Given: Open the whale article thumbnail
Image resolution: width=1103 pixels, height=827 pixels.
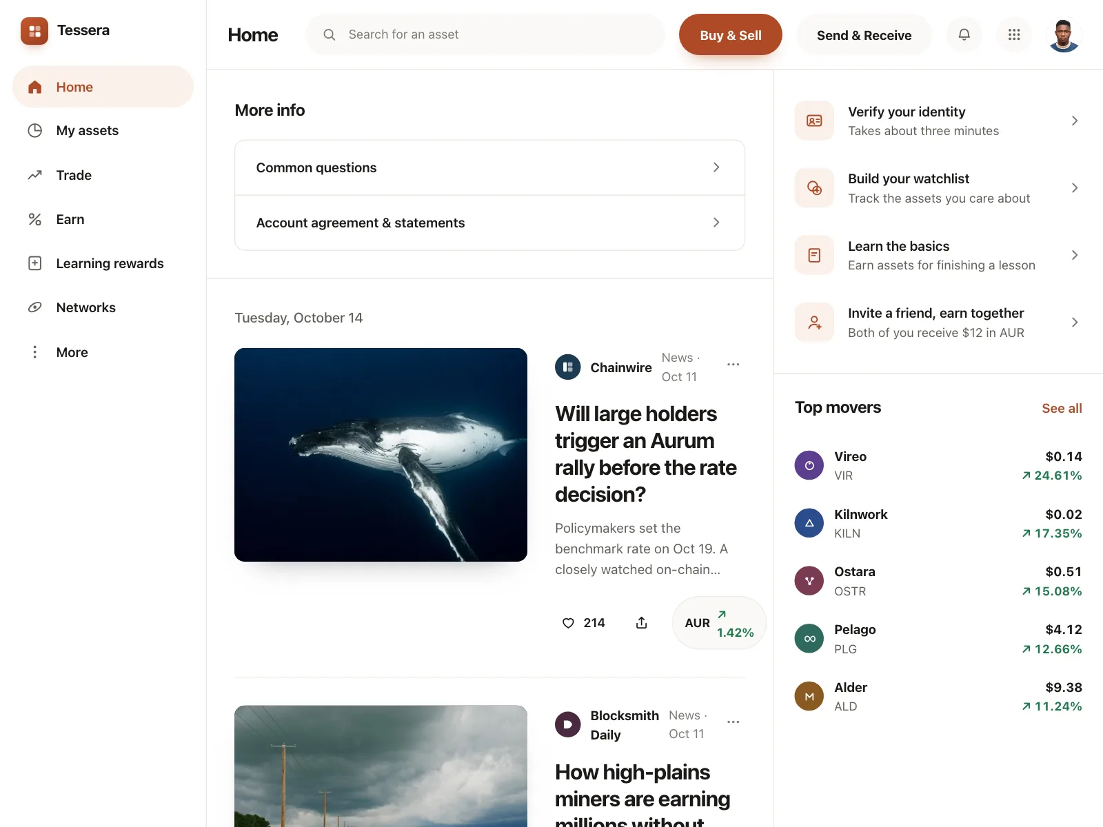Looking at the screenshot, I should tap(381, 455).
